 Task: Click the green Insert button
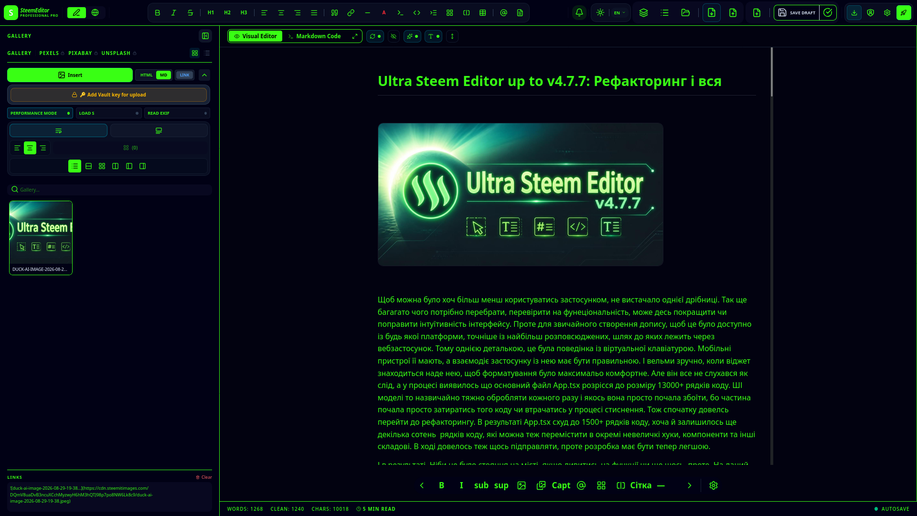click(x=70, y=75)
